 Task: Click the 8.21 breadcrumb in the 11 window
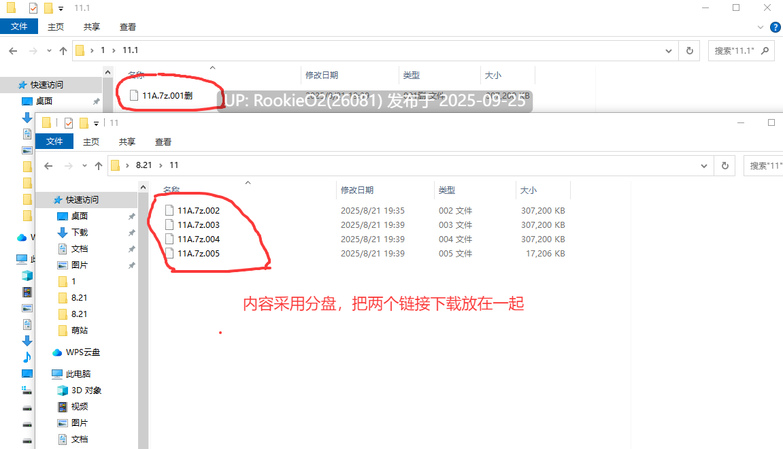(144, 165)
